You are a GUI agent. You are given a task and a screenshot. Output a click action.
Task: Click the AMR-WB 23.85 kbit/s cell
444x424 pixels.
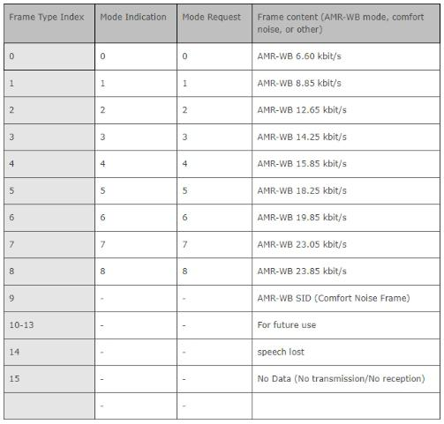(x=346, y=272)
